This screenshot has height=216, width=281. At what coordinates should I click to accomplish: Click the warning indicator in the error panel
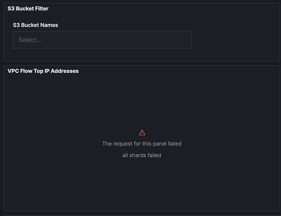click(x=142, y=132)
